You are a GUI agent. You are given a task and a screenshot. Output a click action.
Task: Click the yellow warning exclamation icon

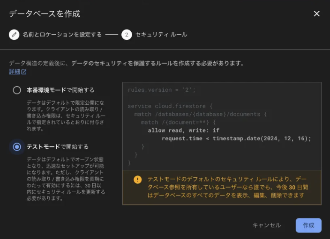pos(138,180)
